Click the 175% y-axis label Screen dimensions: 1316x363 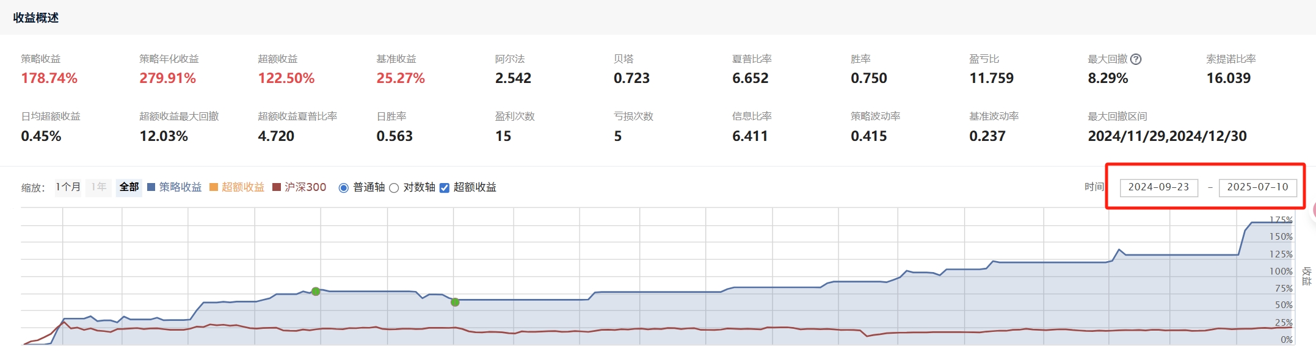[x=1281, y=220]
